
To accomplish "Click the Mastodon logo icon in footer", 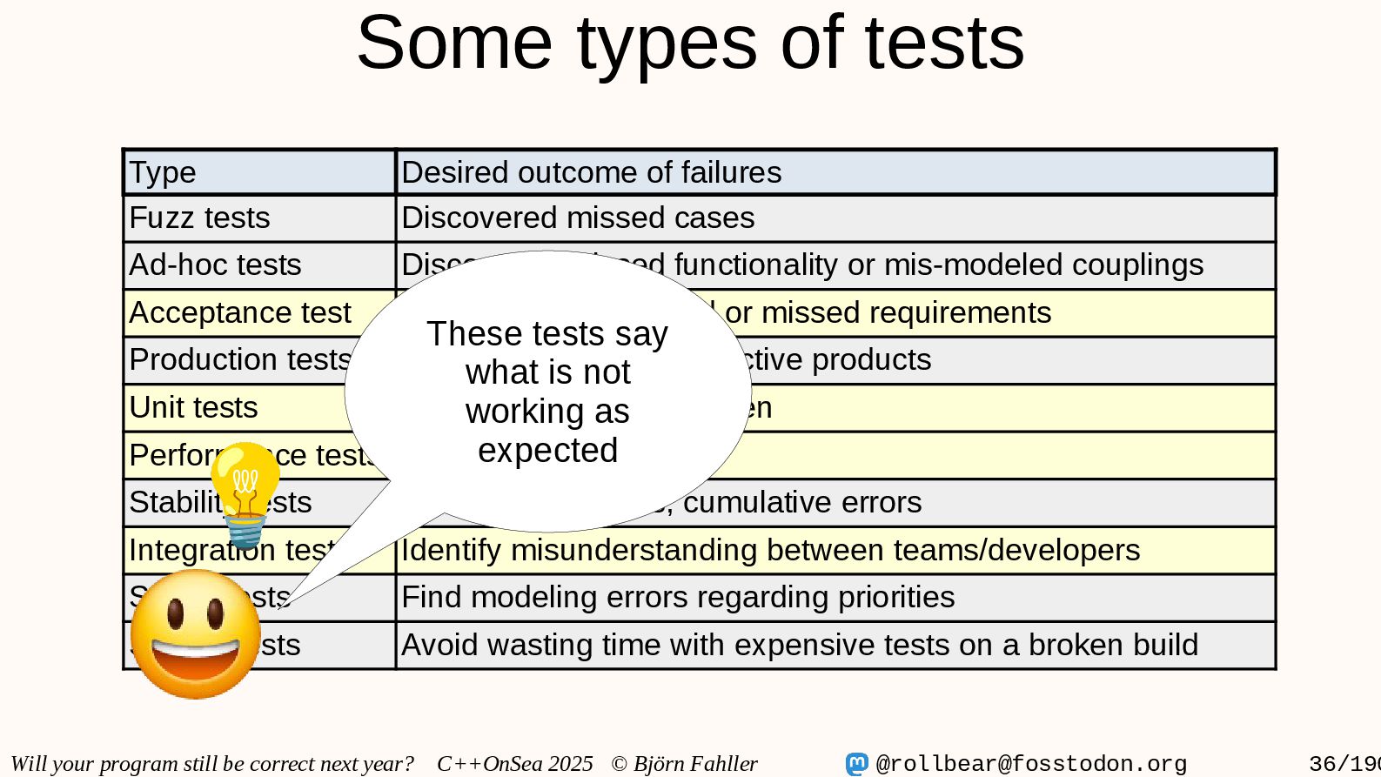I will (x=857, y=764).
